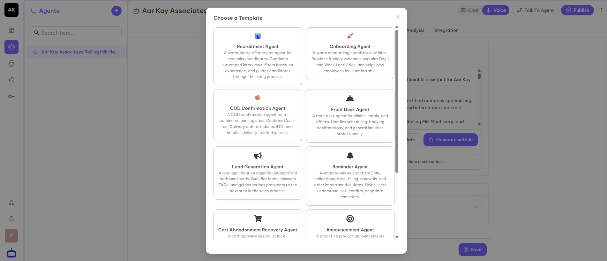Switch to the Analysis tab

[x=415, y=30]
